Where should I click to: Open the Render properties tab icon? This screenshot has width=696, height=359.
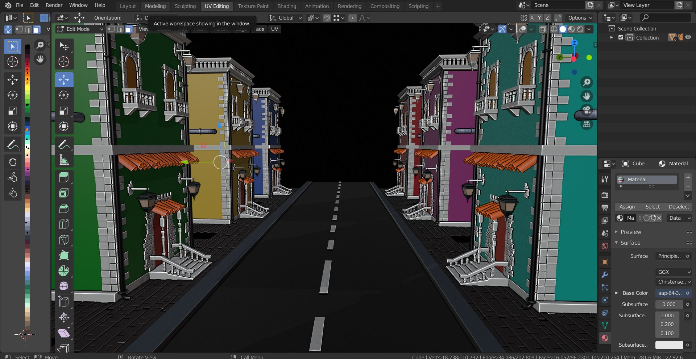[605, 195]
